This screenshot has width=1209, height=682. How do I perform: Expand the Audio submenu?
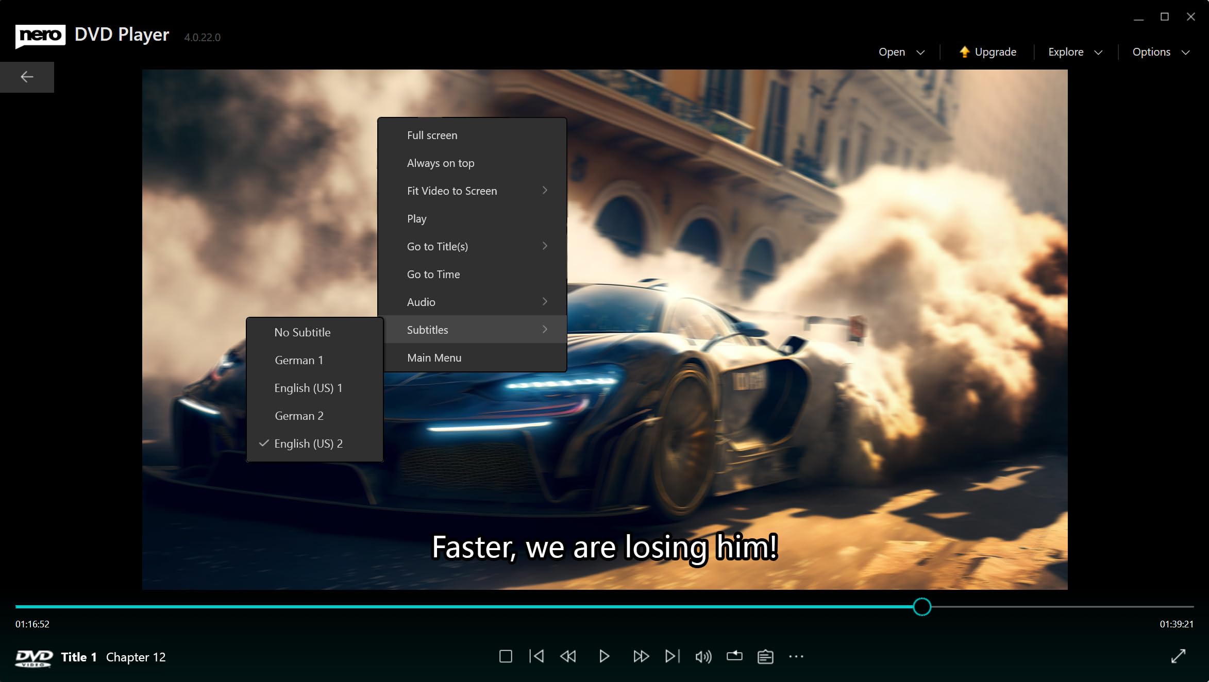[472, 302]
